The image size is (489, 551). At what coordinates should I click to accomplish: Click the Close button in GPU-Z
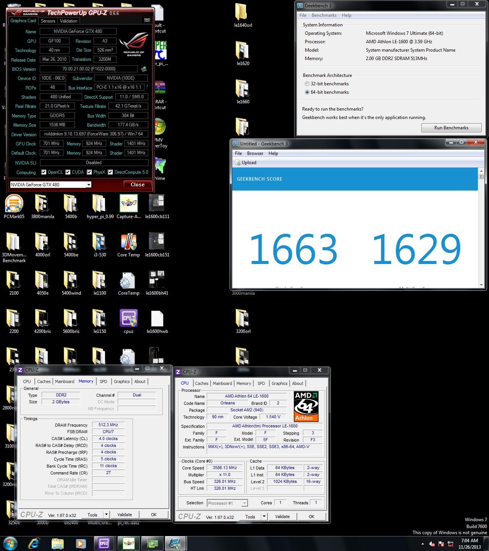click(138, 185)
